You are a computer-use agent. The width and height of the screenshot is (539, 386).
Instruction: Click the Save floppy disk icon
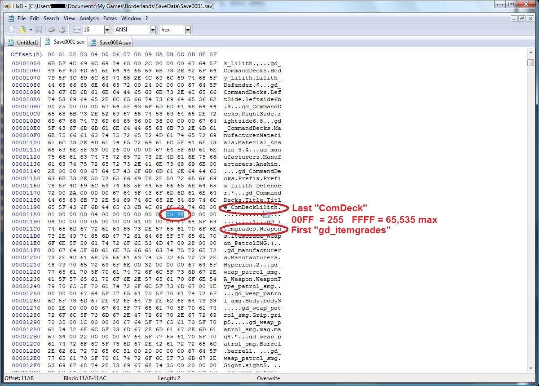point(39,30)
